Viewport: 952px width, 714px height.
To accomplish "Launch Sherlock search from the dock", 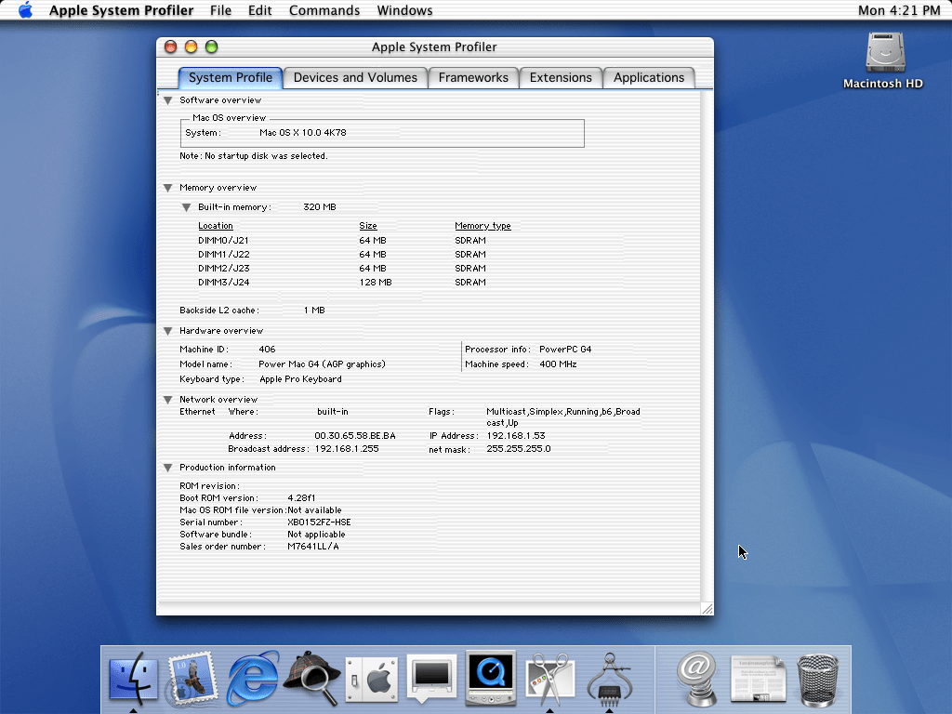I will 311,680.
